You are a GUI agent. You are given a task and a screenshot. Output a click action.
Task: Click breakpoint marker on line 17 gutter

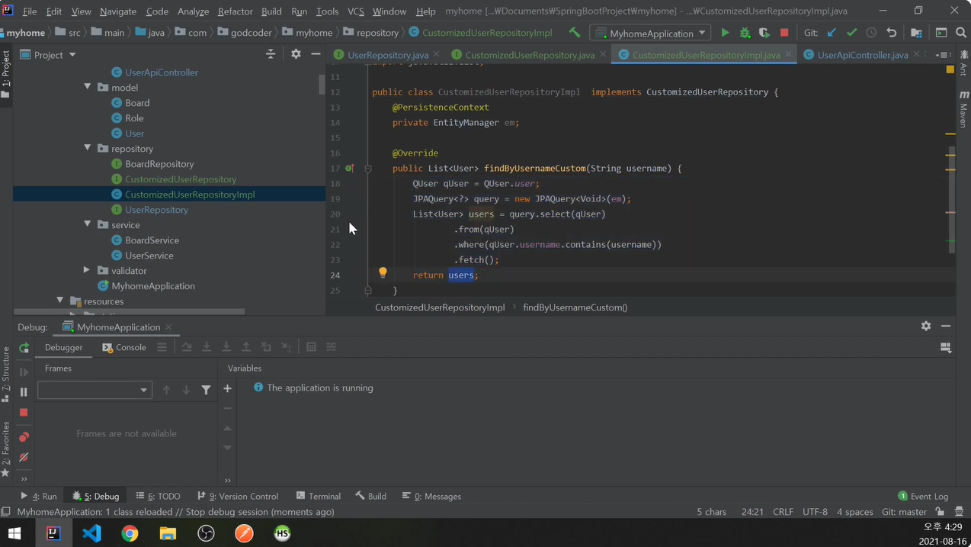(349, 168)
